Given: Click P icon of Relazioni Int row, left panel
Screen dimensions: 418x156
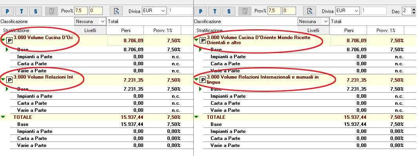Looking at the screenshot, I should click(x=9, y=80).
